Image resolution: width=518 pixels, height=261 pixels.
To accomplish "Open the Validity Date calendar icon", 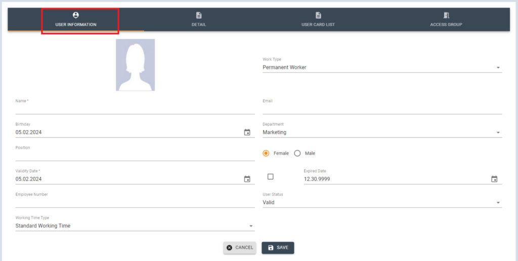I will pos(247,179).
